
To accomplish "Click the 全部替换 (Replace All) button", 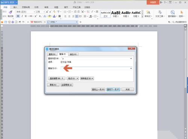I will 67,85.
